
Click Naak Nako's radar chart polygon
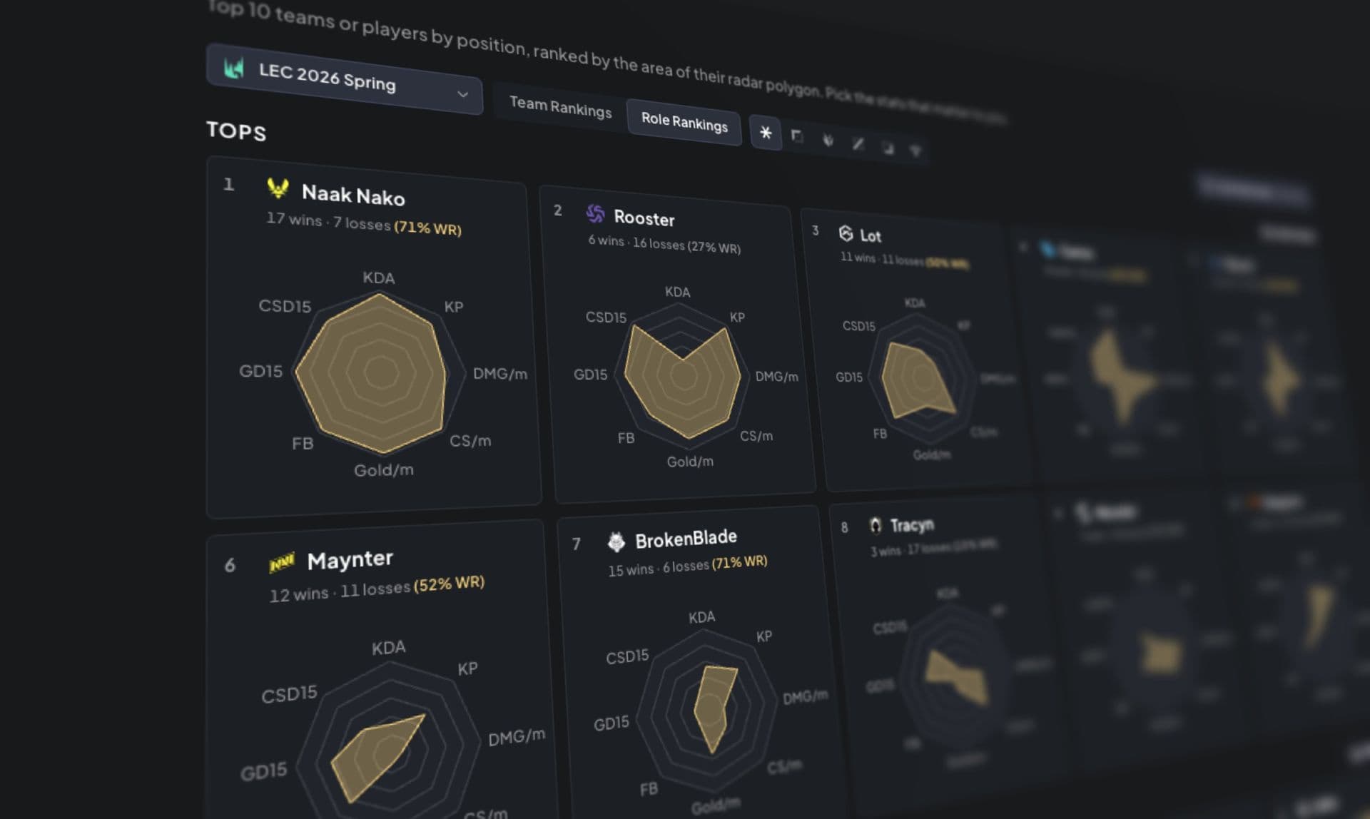pos(371,372)
